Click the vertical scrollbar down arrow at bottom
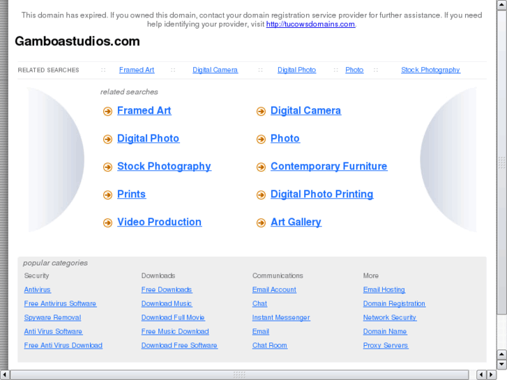This screenshot has width=507, height=380. point(501,365)
